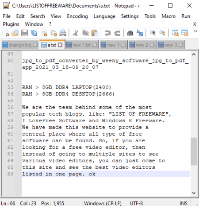Open the Macro menu
This screenshot has height=206, width=199.
pos(168,16)
